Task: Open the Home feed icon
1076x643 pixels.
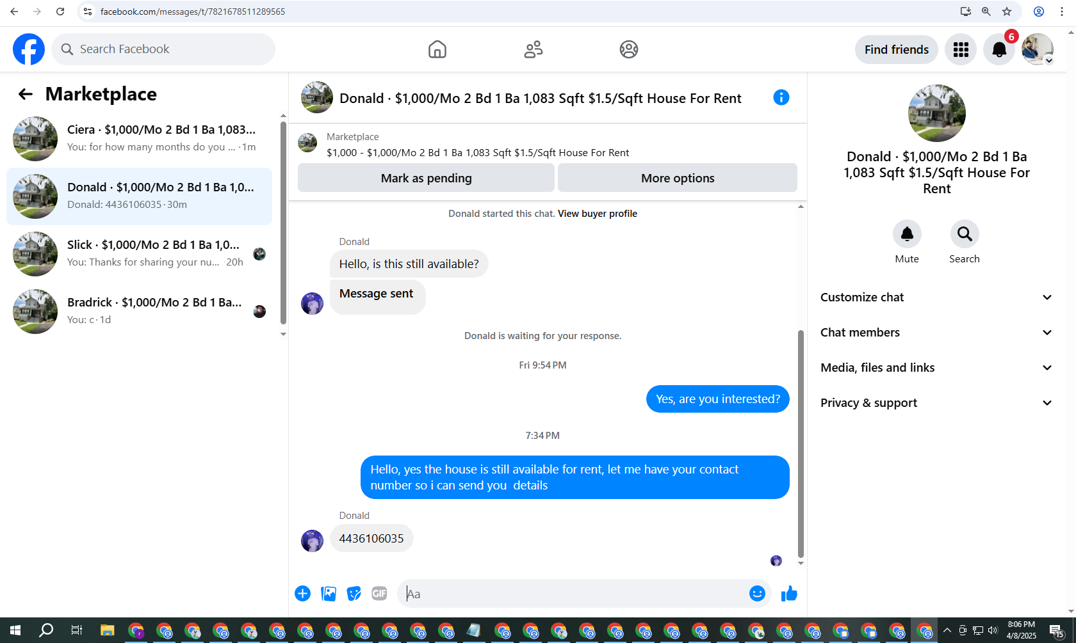Action: 437,49
